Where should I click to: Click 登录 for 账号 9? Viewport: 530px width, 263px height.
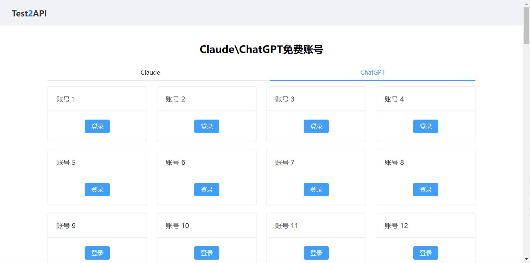point(97,253)
